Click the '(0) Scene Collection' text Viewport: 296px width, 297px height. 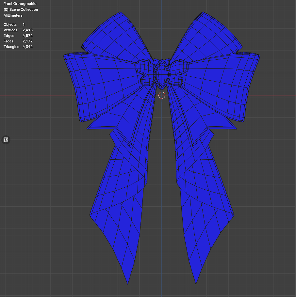(x=21, y=9)
